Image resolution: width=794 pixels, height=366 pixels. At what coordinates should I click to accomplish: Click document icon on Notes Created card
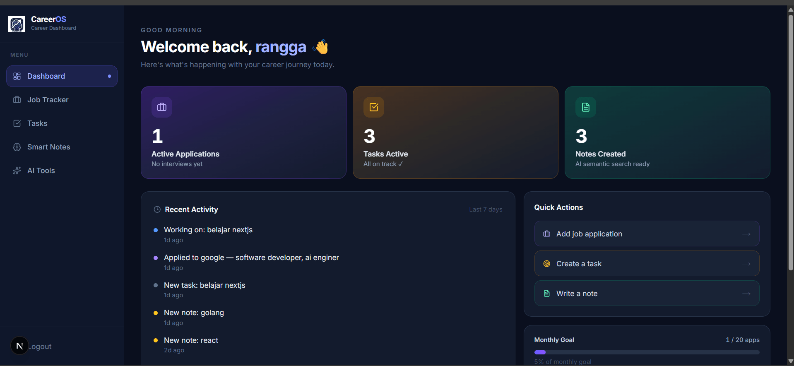pyautogui.click(x=586, y=107)
